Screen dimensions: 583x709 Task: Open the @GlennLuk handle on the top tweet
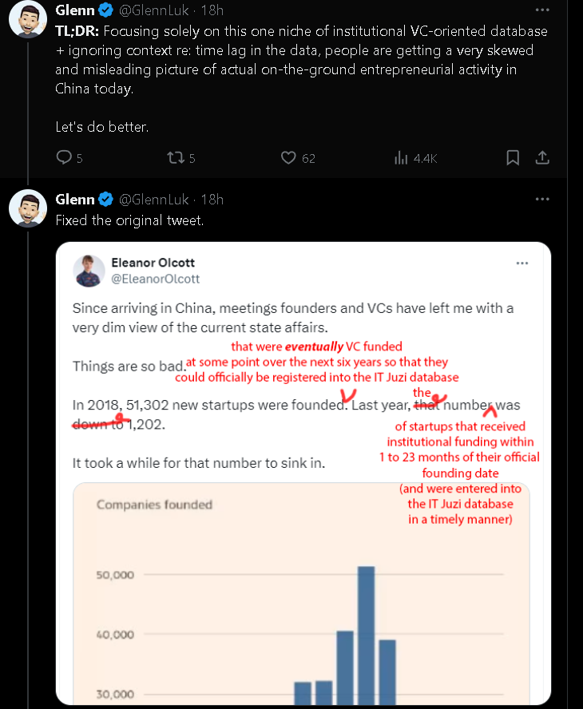[156, 10]
